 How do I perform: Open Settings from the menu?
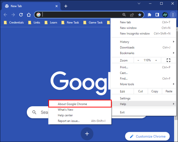143,98
